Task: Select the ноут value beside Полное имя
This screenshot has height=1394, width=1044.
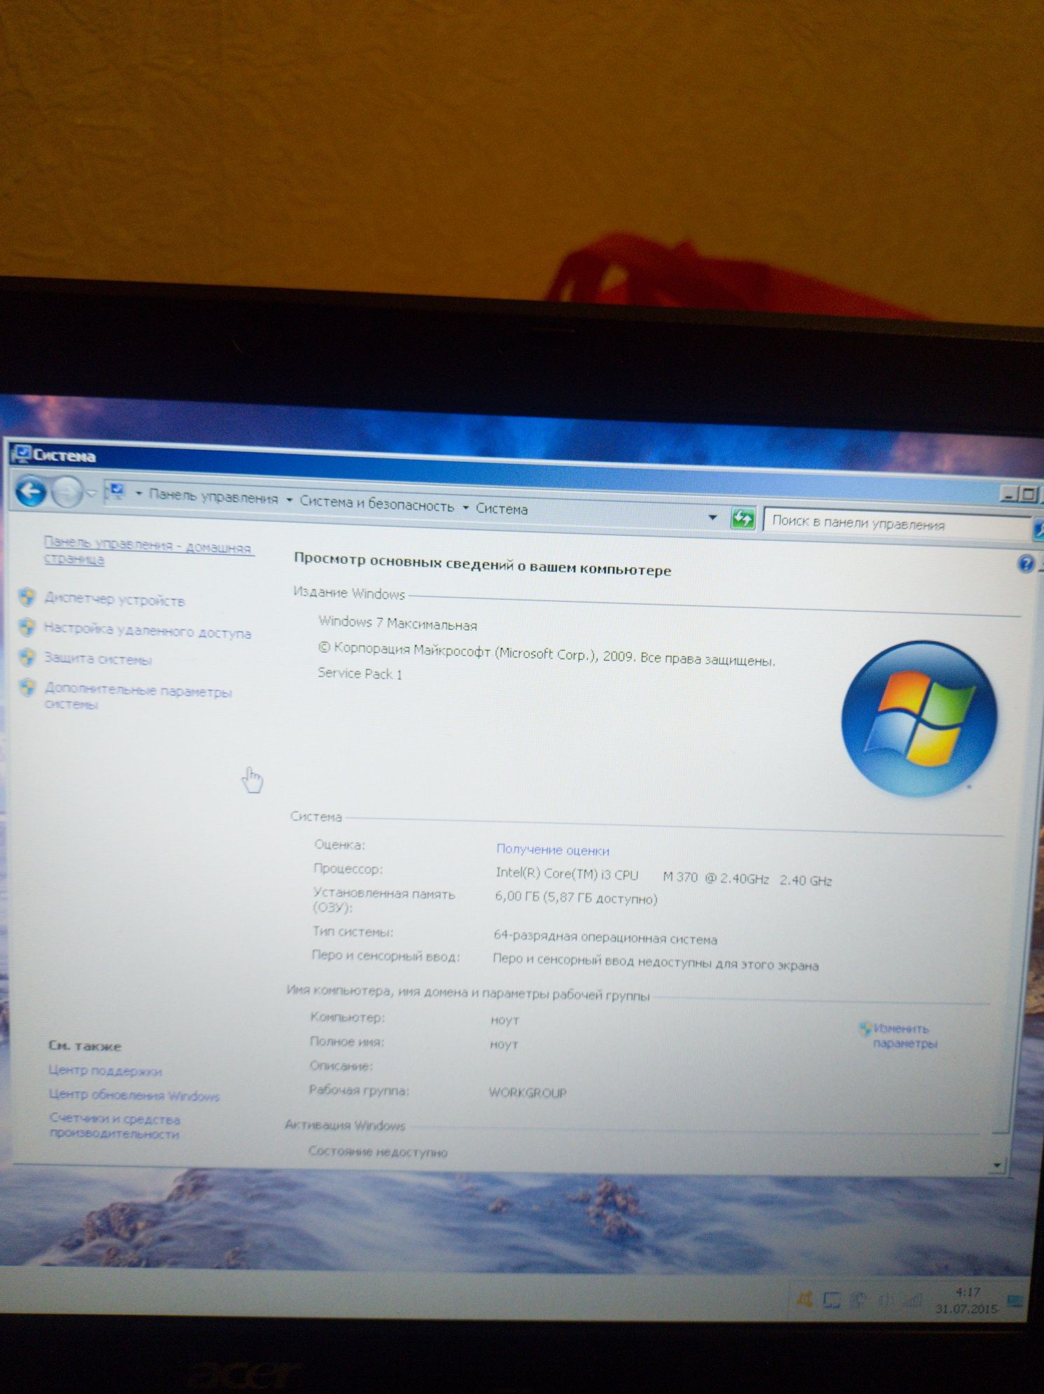Action: point(504,1044)
